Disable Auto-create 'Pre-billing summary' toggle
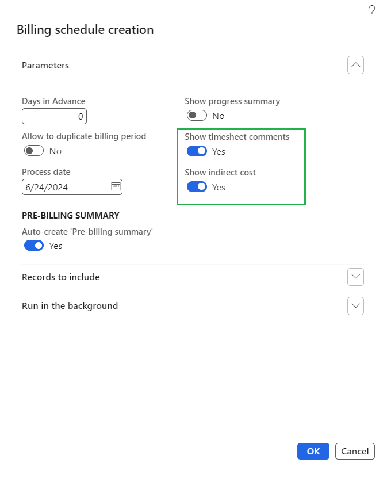This screenshot has width=387, height=478. pos(34,246)
